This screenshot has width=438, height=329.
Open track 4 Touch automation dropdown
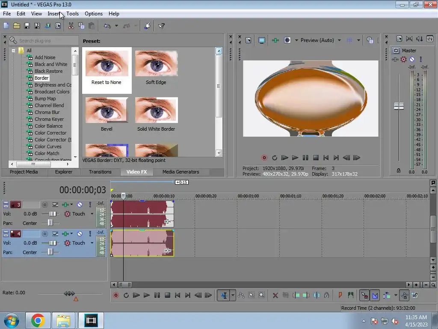coord(92,243)
